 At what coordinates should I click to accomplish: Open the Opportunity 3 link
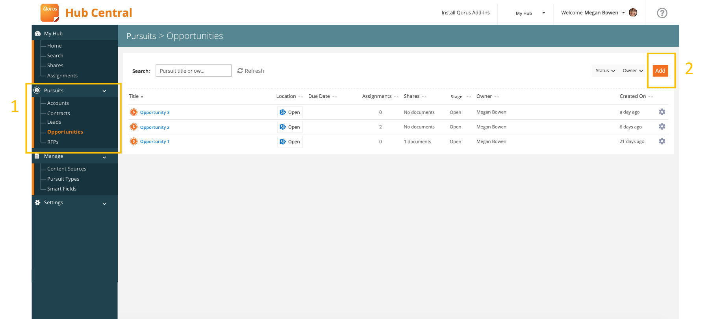[155, 112]
